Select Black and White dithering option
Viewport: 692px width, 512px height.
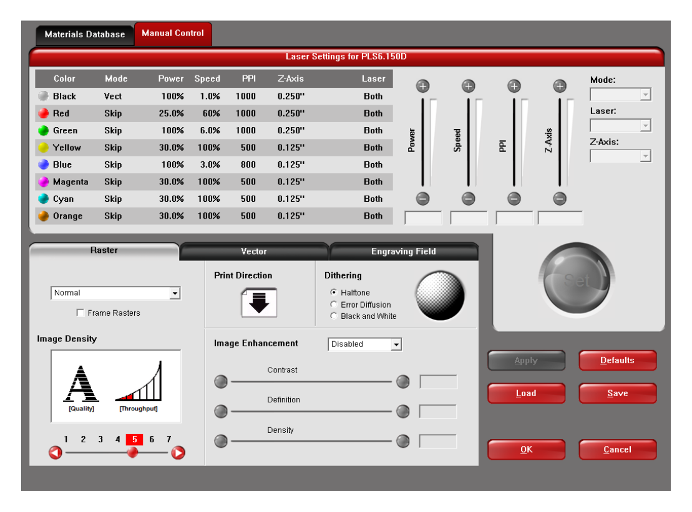tap(334, 316)
